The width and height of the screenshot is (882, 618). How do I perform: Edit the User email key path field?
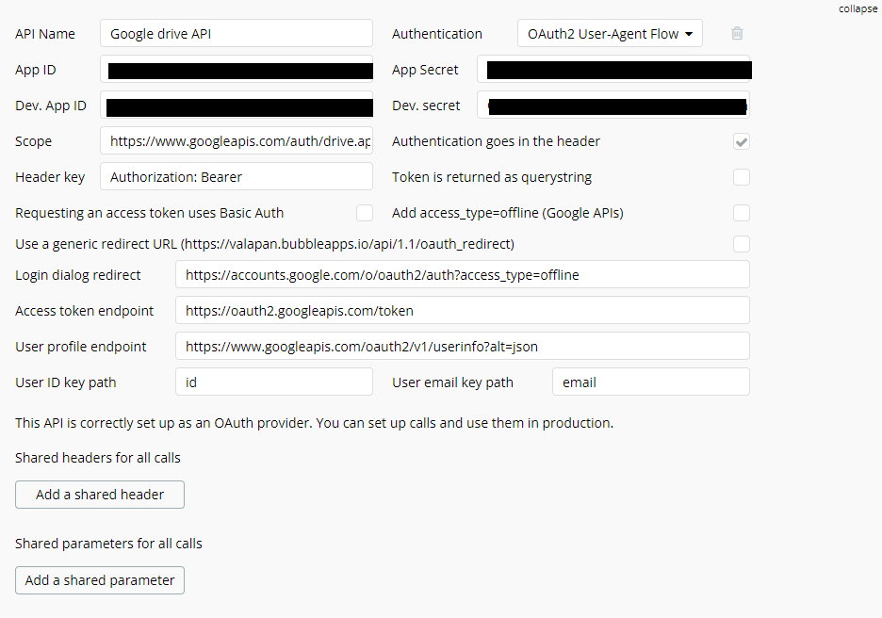click(650, 382)
